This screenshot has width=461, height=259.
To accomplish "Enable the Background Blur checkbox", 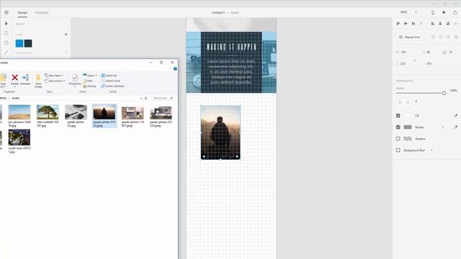I will pyautogui.click(x=398, y=150).
